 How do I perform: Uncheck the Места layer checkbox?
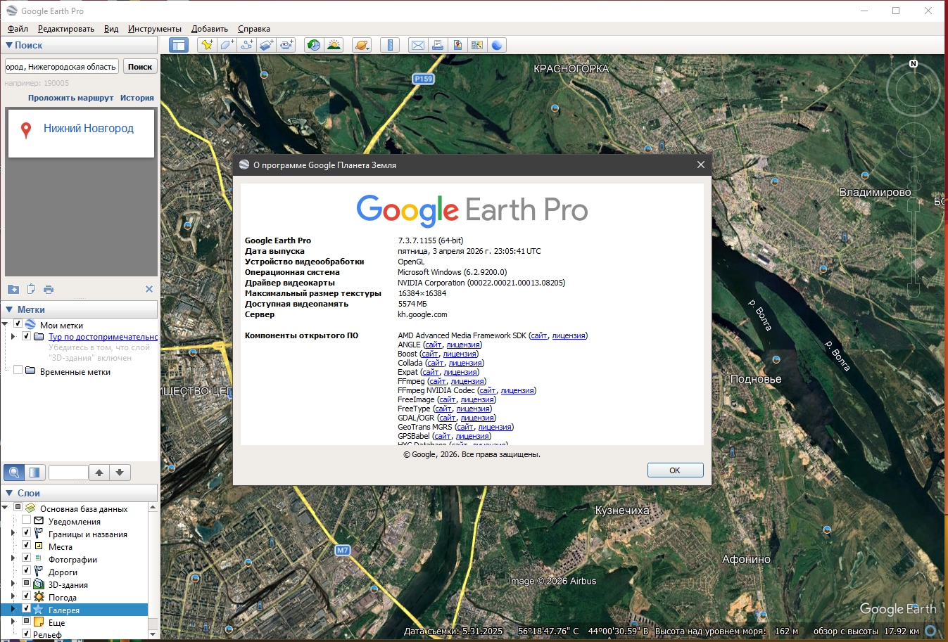click(x=27, y=546)
